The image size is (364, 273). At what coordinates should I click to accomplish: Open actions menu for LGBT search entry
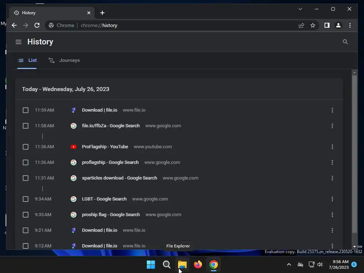coord(332,199)
